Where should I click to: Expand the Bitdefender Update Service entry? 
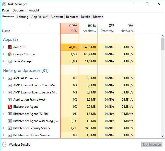(4, 135)
